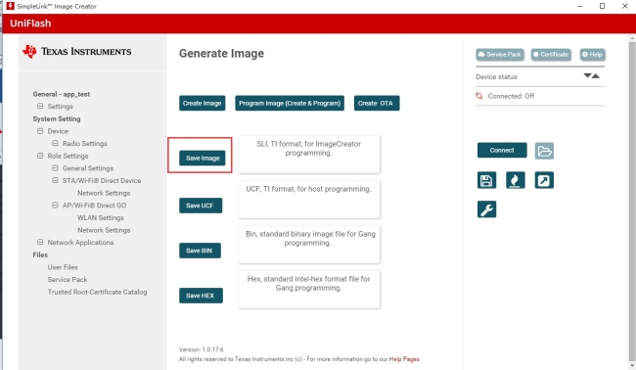Select the Files heading in sidebar
636x370 pixels.
pyautogui.click(x=40, y=254)
